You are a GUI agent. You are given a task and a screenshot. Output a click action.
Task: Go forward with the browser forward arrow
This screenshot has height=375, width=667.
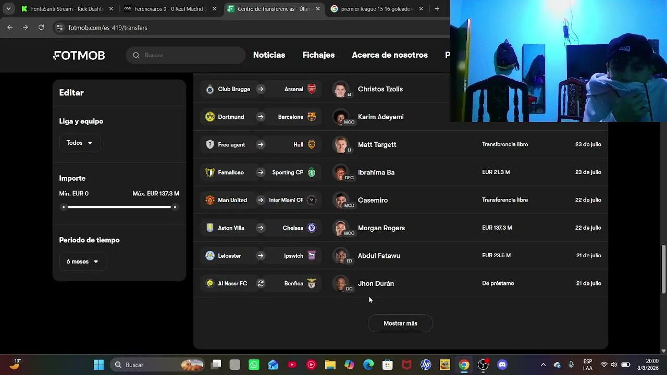(x=26, y=28)
